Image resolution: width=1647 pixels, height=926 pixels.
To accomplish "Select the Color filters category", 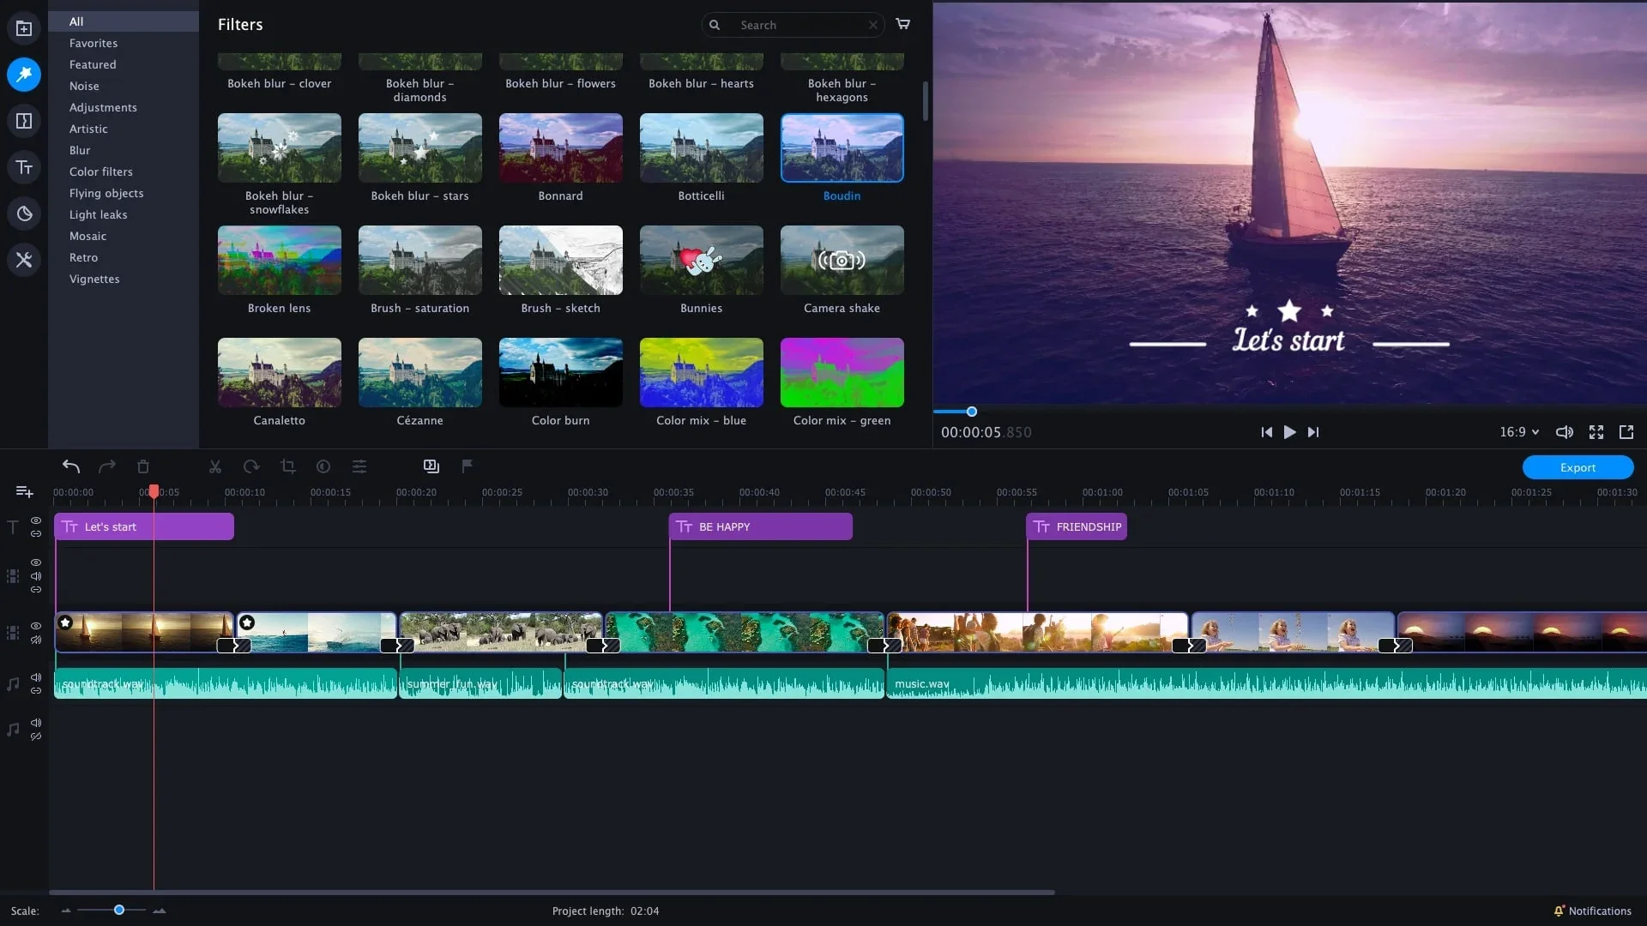I will tap(100, 171).
